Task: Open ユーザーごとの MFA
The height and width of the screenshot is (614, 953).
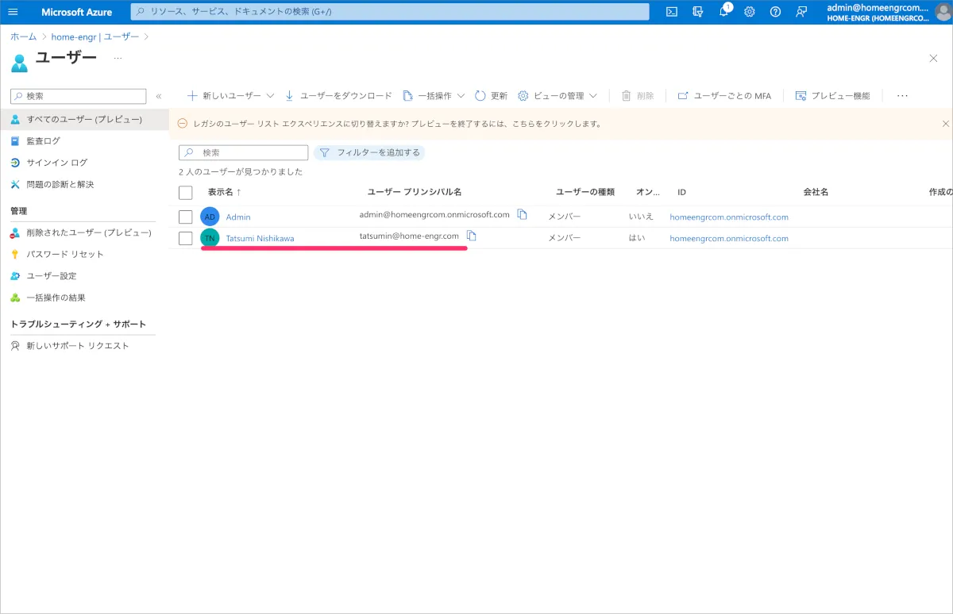Action: point(724,95)
